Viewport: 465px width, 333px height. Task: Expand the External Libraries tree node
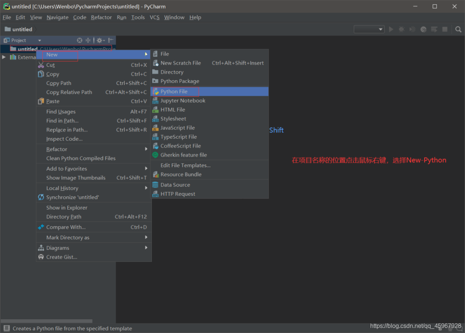pos(4,57)
